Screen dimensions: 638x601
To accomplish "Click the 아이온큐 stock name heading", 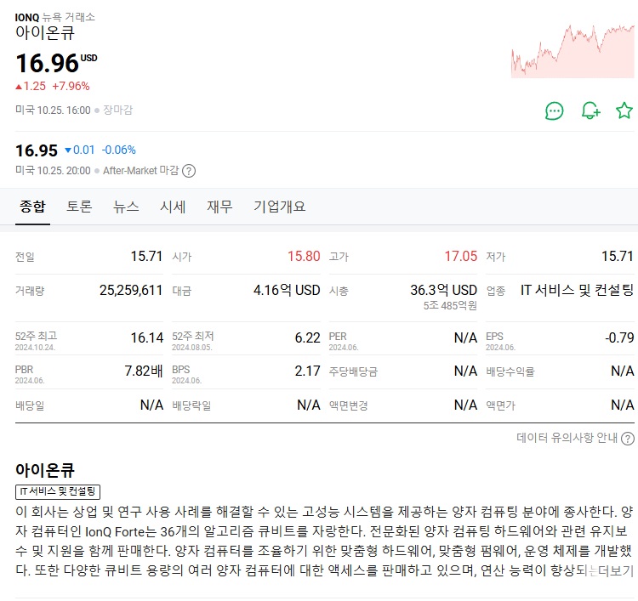I will pyautogui.click(x=45, y=32).
